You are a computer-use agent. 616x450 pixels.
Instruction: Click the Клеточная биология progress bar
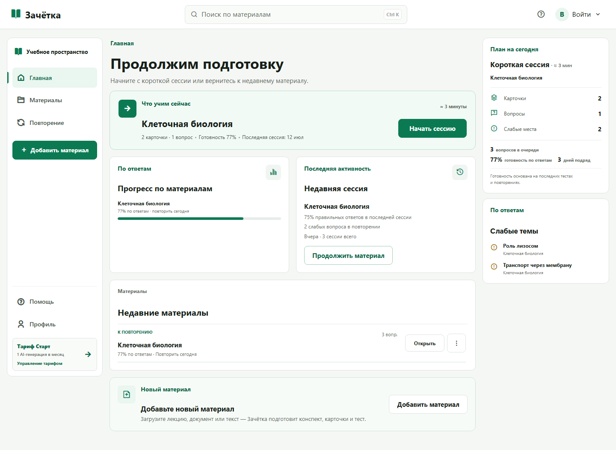point(199,219)
